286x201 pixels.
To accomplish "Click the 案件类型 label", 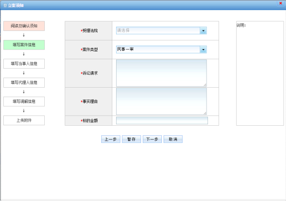I will 90,50.
